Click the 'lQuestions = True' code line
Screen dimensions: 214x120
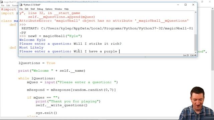[37, 63]
